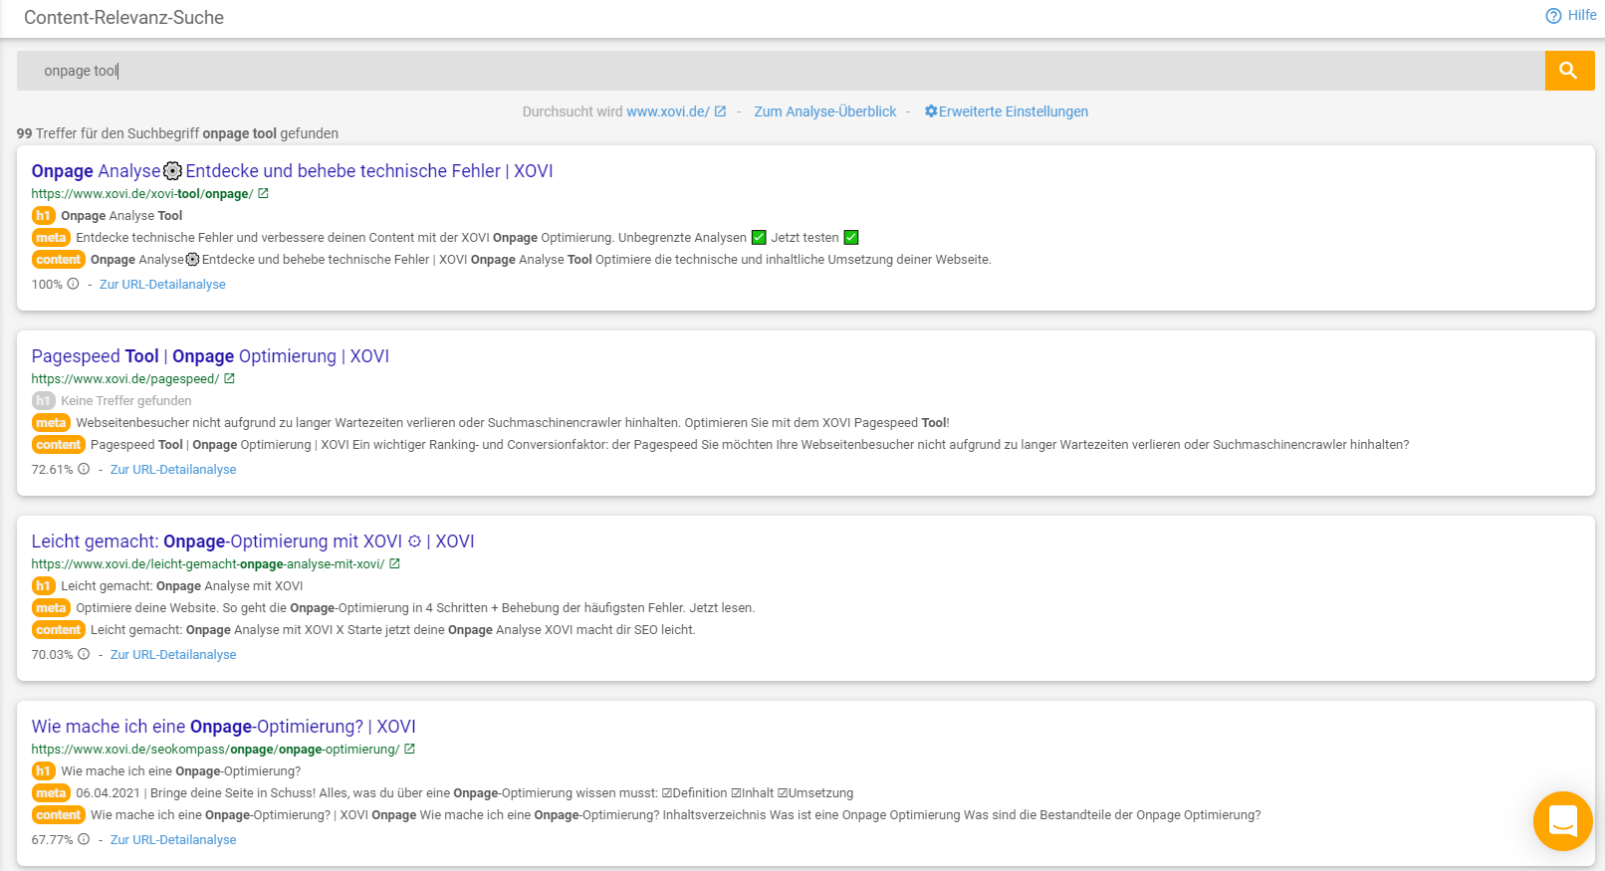Click h1 text Leicht gemacht: Onpage Analyse mit XOVI
Image resolution: width=1605 pixels, height=871 pixels.
pyautogui.click(x=182, y=586)
